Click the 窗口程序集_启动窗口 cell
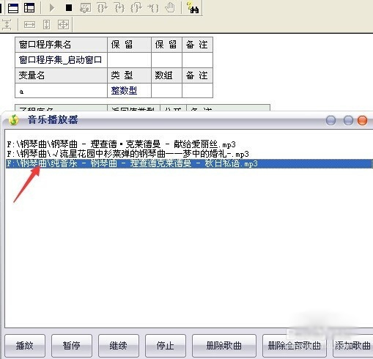The width and height of the screenshot is (373, 359). (x=61, y=60)
